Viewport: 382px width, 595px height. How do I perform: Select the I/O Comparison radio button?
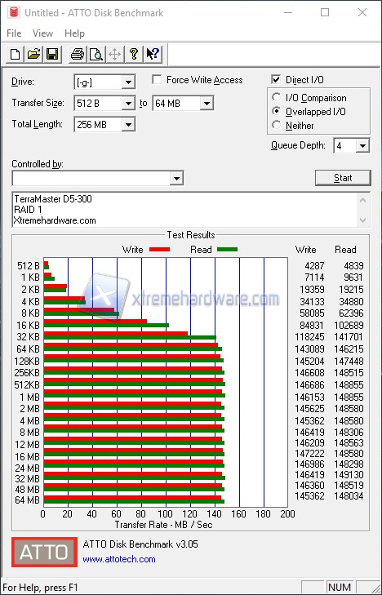276,97
